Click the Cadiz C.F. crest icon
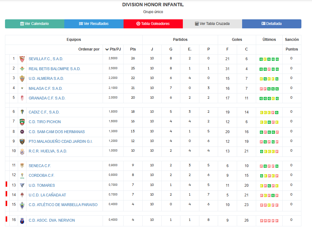Viewport: 312px width, 231px height. [22, 112]
